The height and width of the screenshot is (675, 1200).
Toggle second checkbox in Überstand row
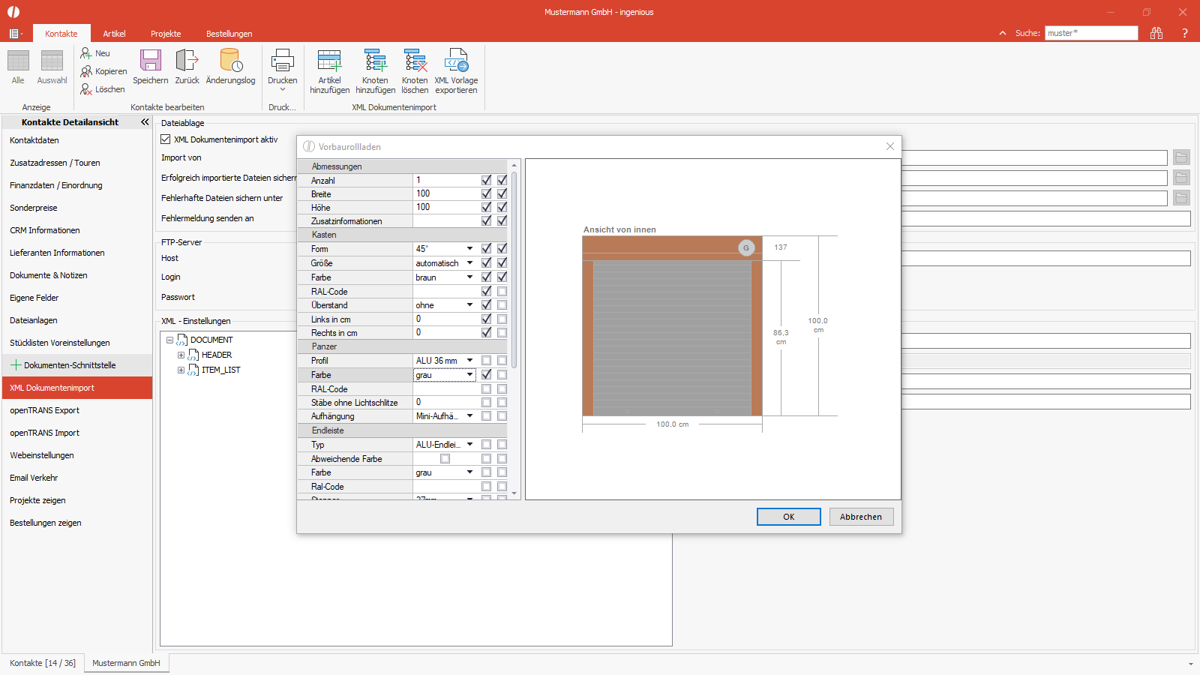coord(502,305)
